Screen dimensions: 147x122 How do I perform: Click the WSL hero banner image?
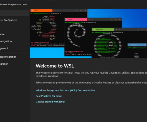click(x=88, y=33)
